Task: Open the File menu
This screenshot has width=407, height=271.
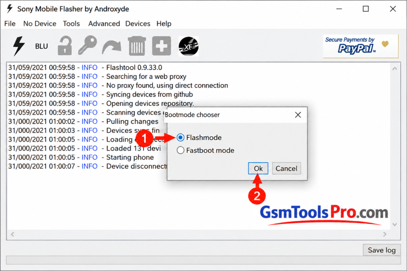Action: [10, 23]
